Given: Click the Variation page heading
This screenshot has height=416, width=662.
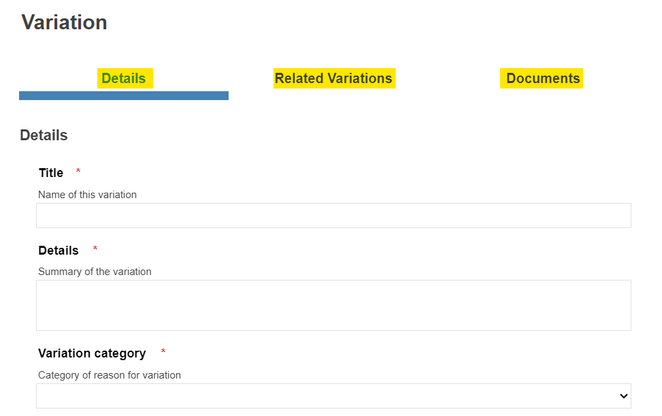Looking at the screenshot, I should coord(64,22).
